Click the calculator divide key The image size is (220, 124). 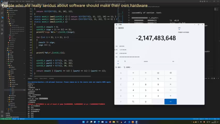[170, 79]
